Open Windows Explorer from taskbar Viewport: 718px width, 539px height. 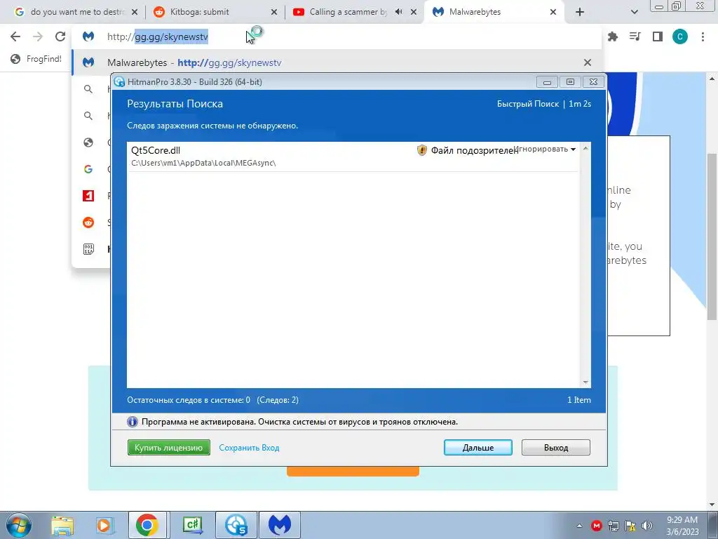(x=62, y=525)
